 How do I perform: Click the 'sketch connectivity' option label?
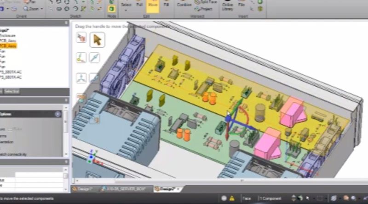(13, 154)
